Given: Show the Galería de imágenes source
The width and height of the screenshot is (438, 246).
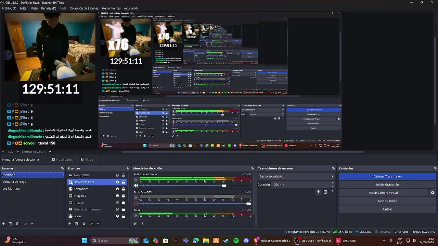Looking at the screenshot, I should click(117, 209).
